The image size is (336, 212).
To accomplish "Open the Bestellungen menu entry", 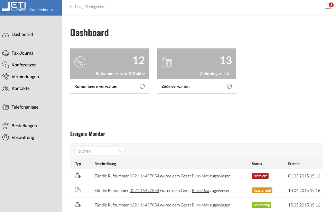I will (x=24, y=126).
